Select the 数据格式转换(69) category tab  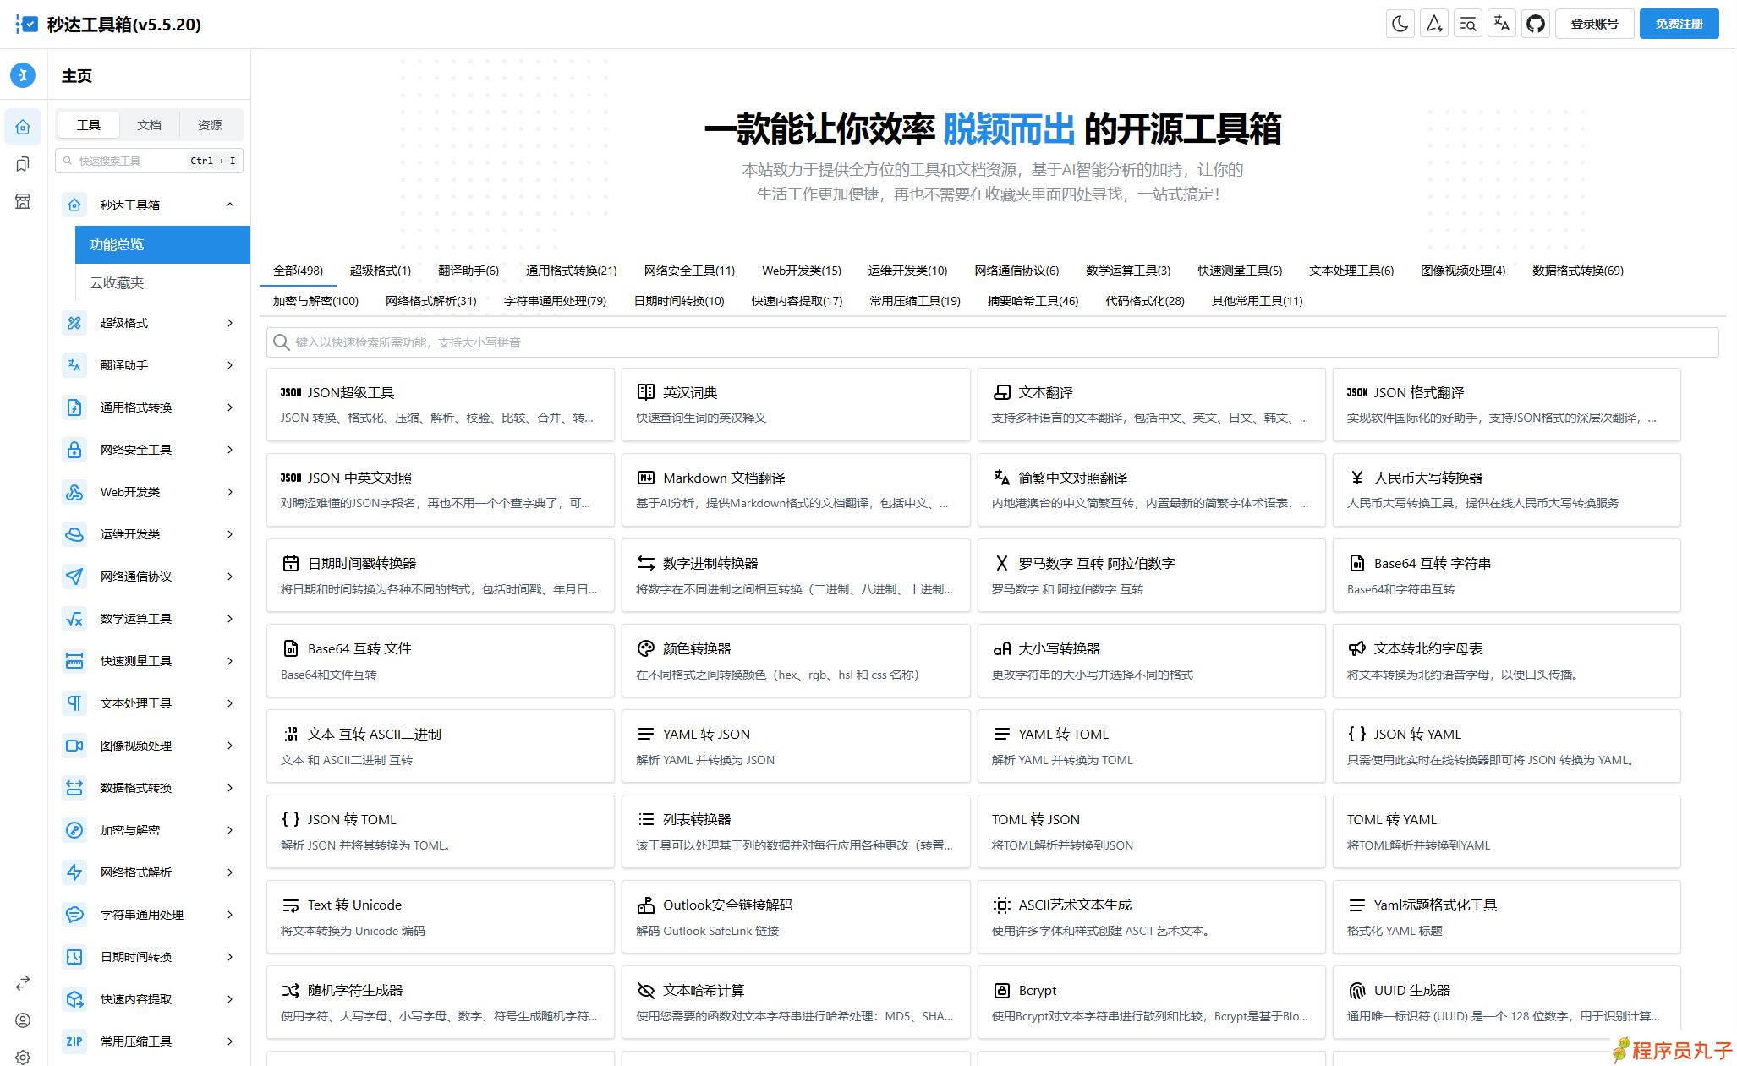pos(1578,271)
